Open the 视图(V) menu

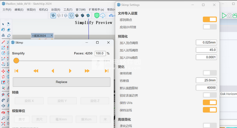click(x=31, y=9)
